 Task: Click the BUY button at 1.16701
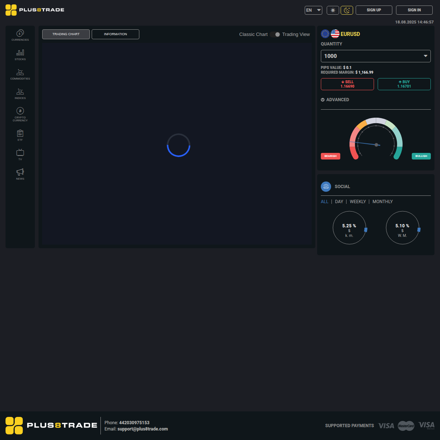point(404,84)
